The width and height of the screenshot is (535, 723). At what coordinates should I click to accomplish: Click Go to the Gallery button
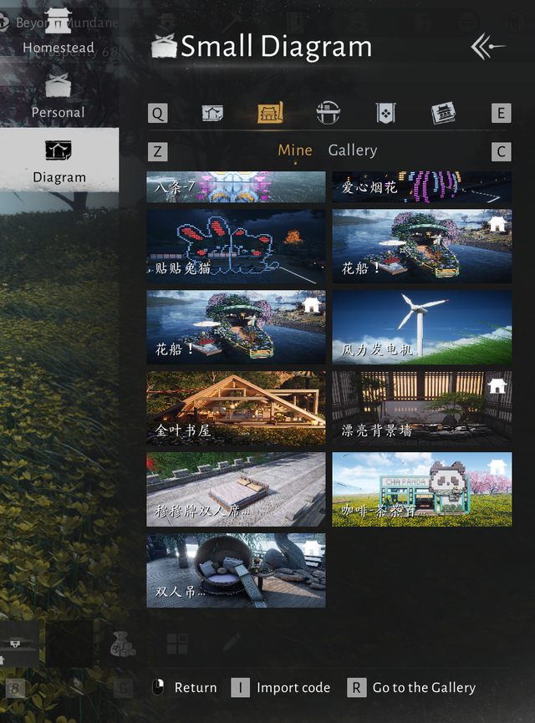pyautogui.click(x=411, y=688)
